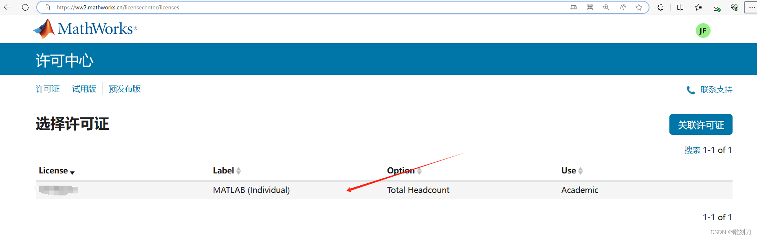Viewport: 757px width, 239px height.
Task: Add this page to favorites star
Action: click(x=639, y=7)
